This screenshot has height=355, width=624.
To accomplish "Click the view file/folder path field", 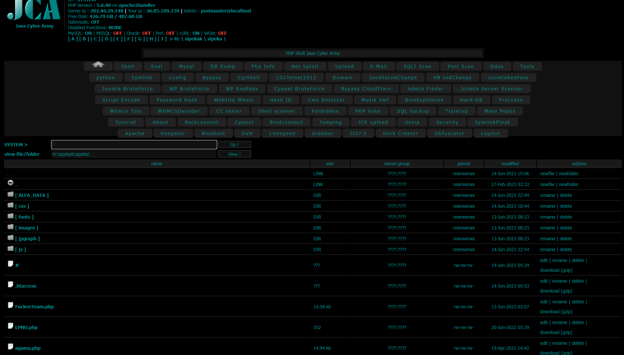I will pos(134,154).
